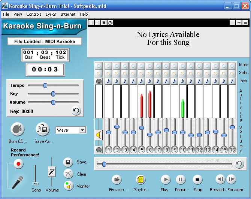Image resolution: width=251 pixels, height=199 pixels.
Task: Click the Pause button
Action: point(181,180)
